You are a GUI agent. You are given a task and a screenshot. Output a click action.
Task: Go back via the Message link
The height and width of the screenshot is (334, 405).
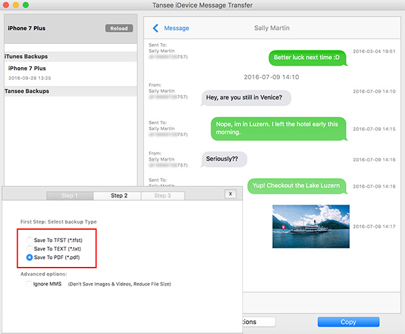tap(177, 28)
